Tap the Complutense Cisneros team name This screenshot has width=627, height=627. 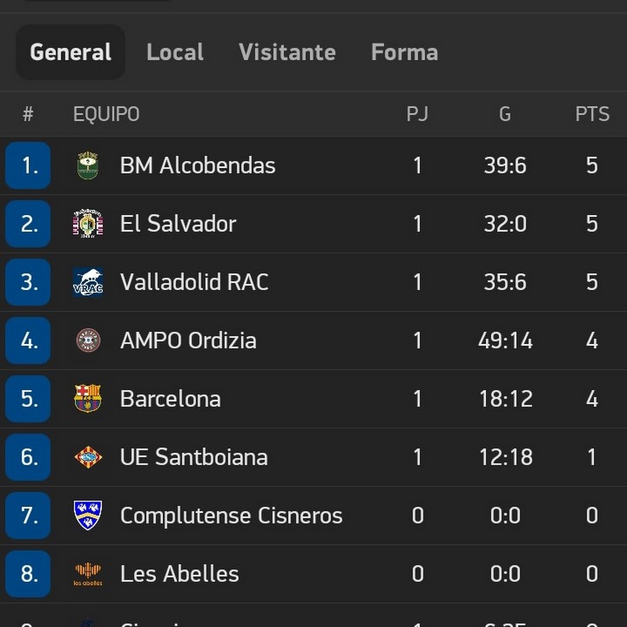pos(231,516)
